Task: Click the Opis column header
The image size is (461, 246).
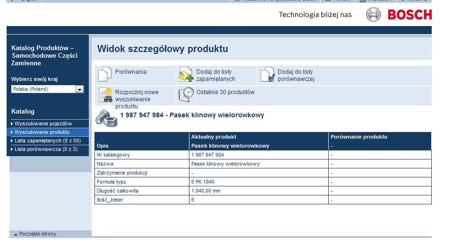Action: click(x=102, y=146)
